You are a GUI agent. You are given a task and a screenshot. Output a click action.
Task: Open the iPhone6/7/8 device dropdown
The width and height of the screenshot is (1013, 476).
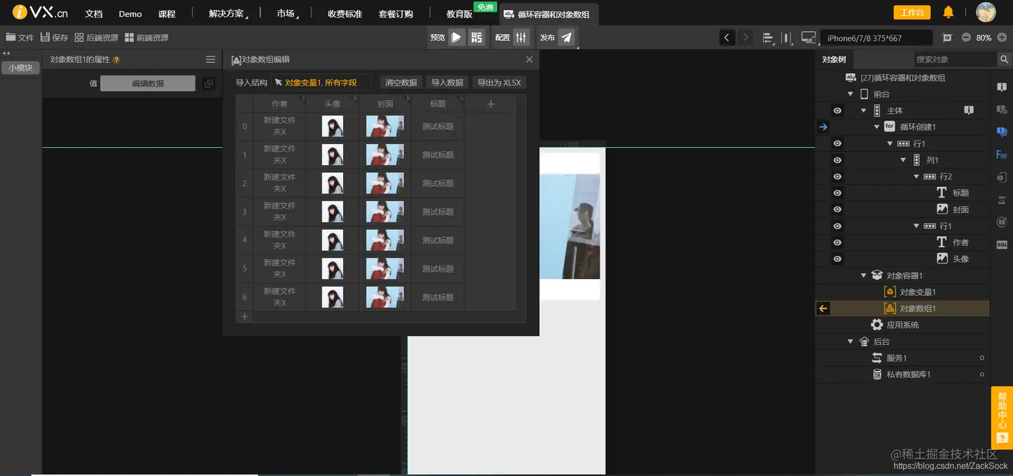876,37
